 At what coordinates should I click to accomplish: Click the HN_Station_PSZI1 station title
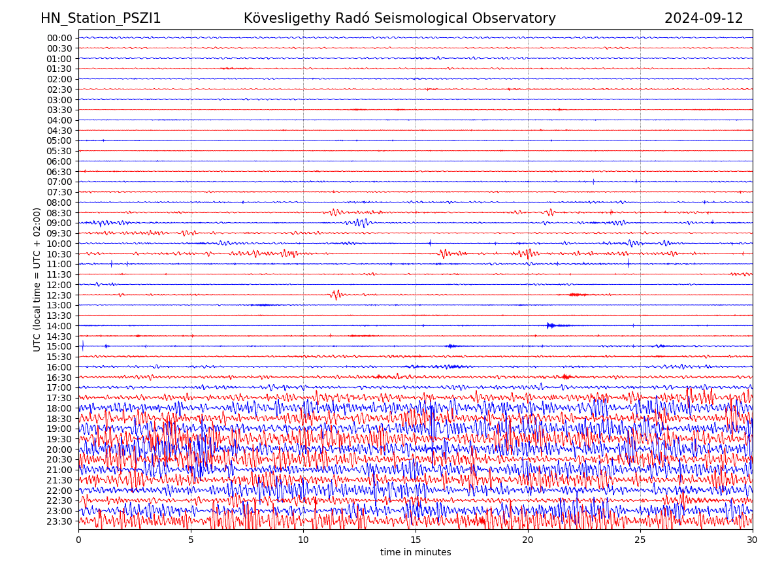tap(101, 18)
